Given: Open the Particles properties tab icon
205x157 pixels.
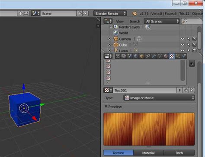Looking at the screenshot, I should [178, 56].
